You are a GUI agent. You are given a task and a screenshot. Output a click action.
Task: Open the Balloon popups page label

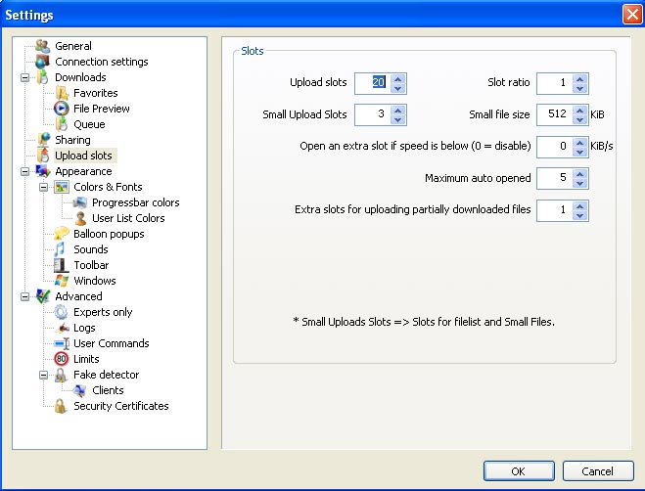coord(109,234)
